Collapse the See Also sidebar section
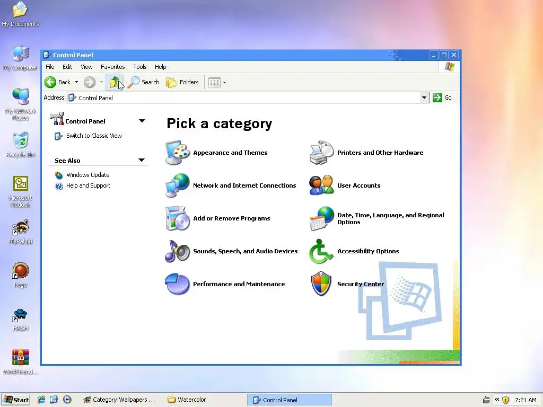This screenshot has width=543, height=407. coord(141,160)
